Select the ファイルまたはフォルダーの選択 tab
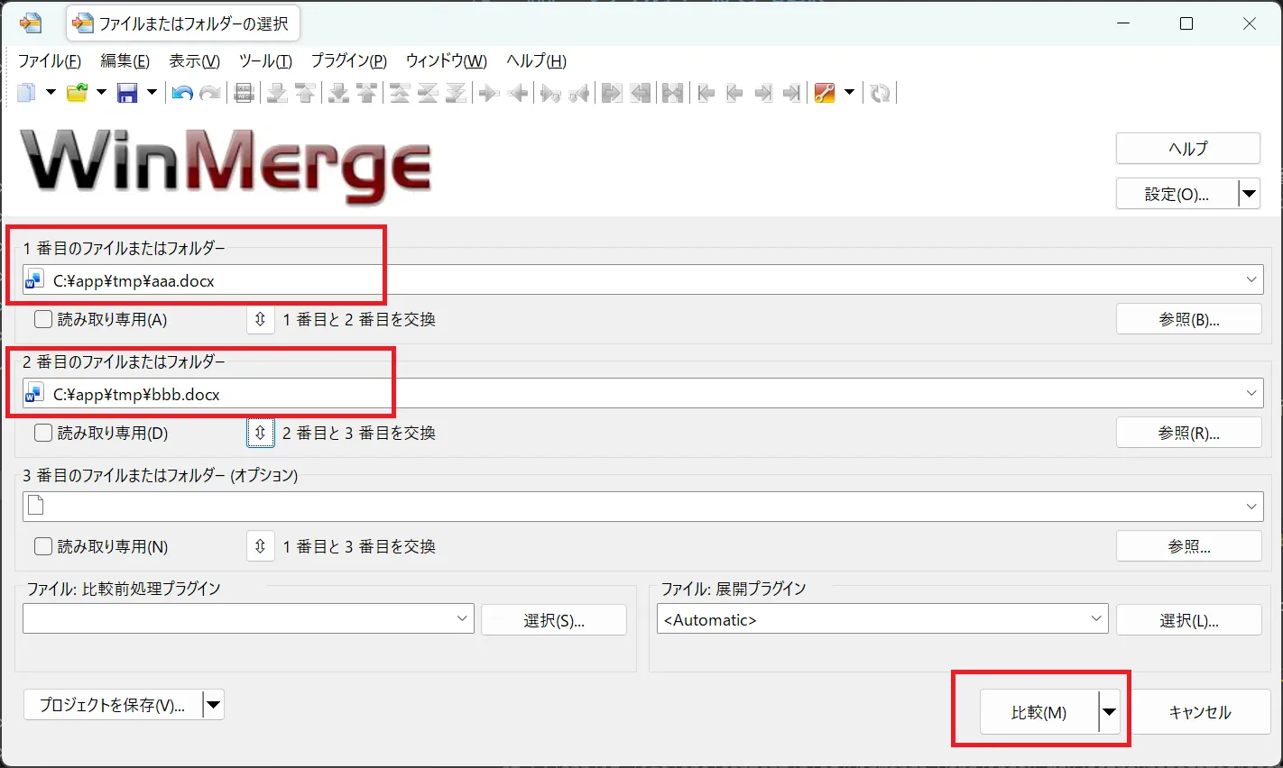Viewport: 1283px width, 768px height. pos(183,23)
